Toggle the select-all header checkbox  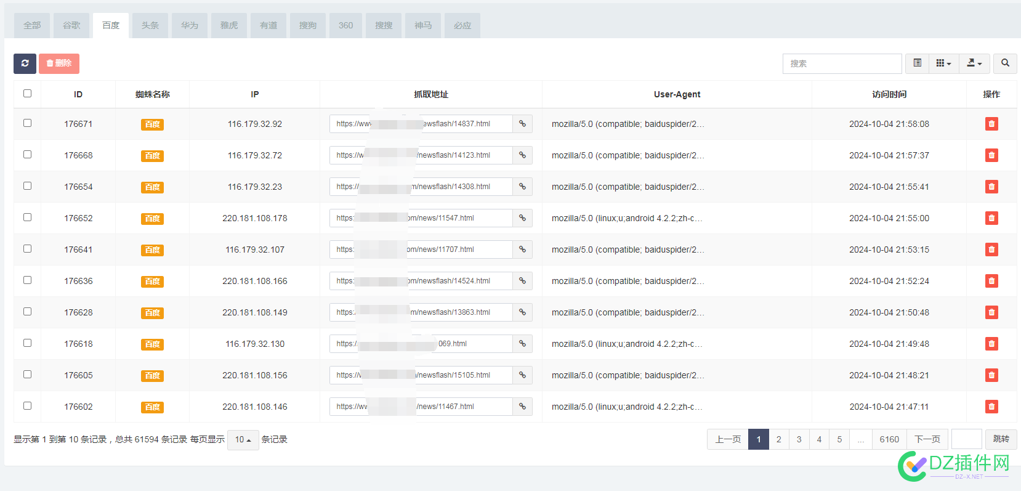[x=27, y=94]
